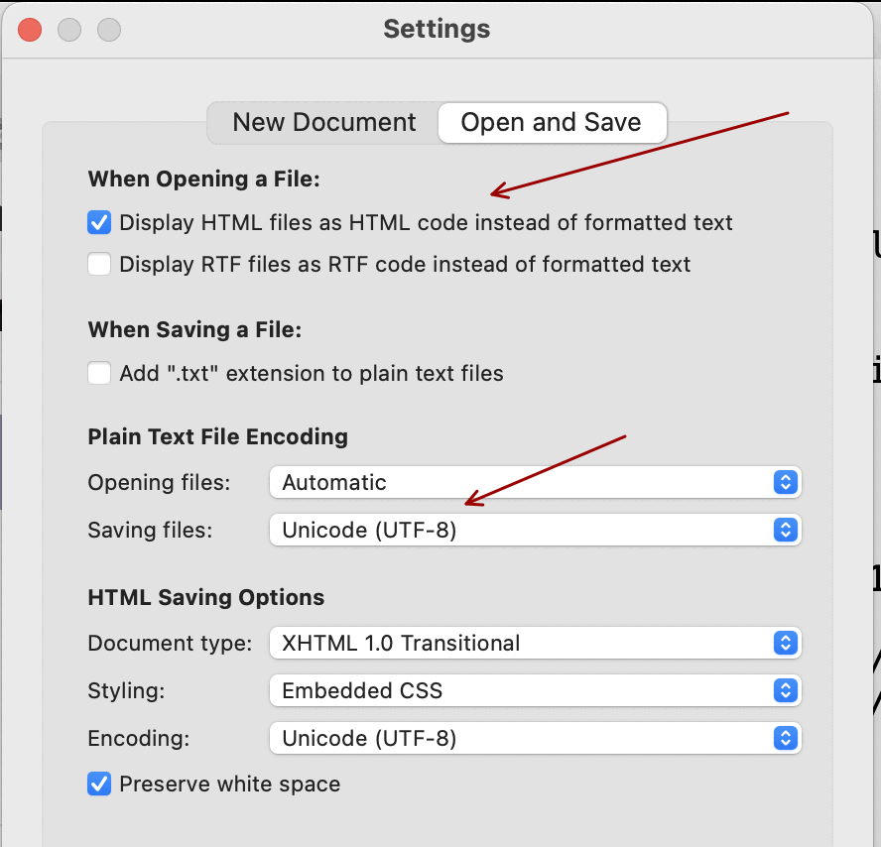The image size is (881, 847).
Task: Open the Styling popup showing Embedded CSS
Action: click(536, 691)
